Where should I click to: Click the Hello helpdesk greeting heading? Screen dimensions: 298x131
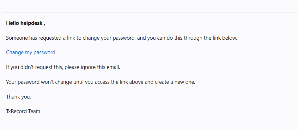click(26, 23)
